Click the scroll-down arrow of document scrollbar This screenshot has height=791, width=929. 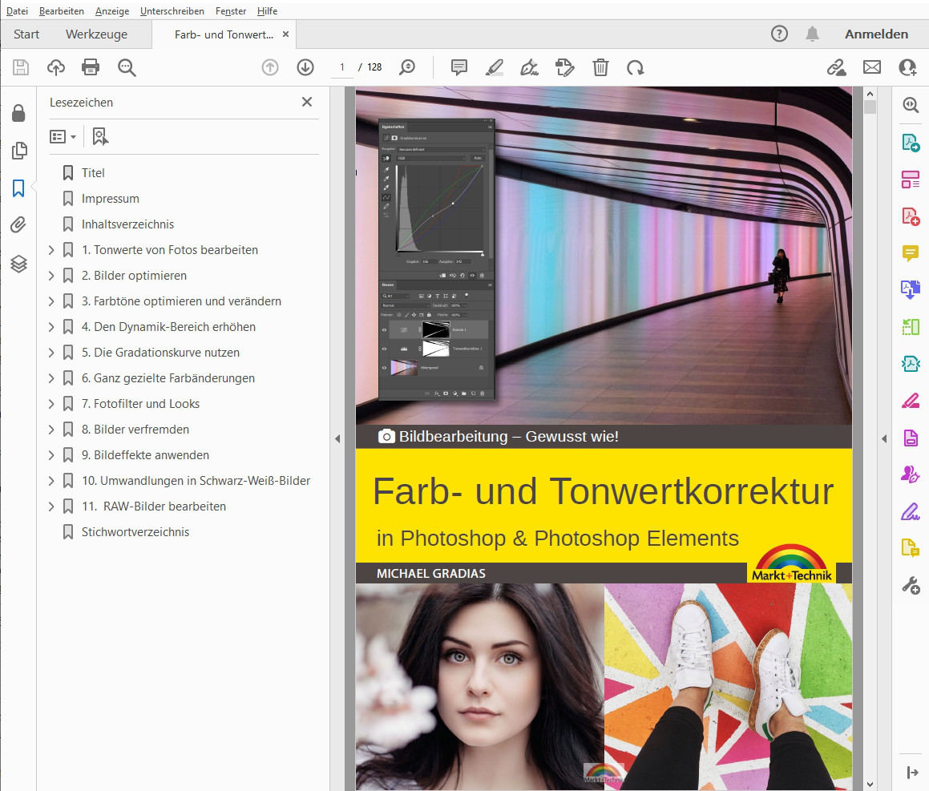pos(870,785)
